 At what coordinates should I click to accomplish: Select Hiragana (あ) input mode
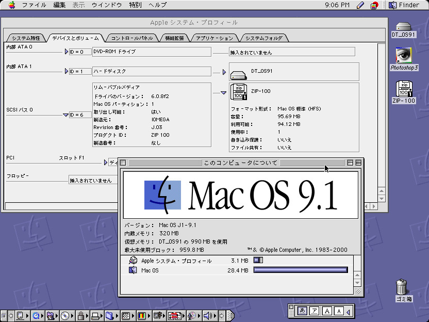pos(302,311)
